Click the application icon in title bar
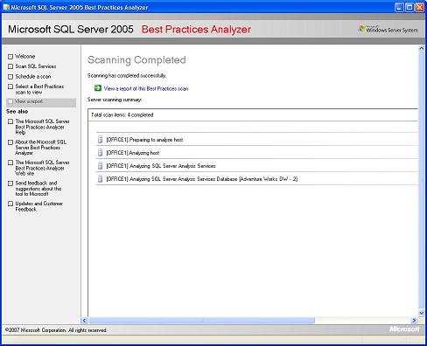Viewport: 427px width, 346px height. coord(6,7)
